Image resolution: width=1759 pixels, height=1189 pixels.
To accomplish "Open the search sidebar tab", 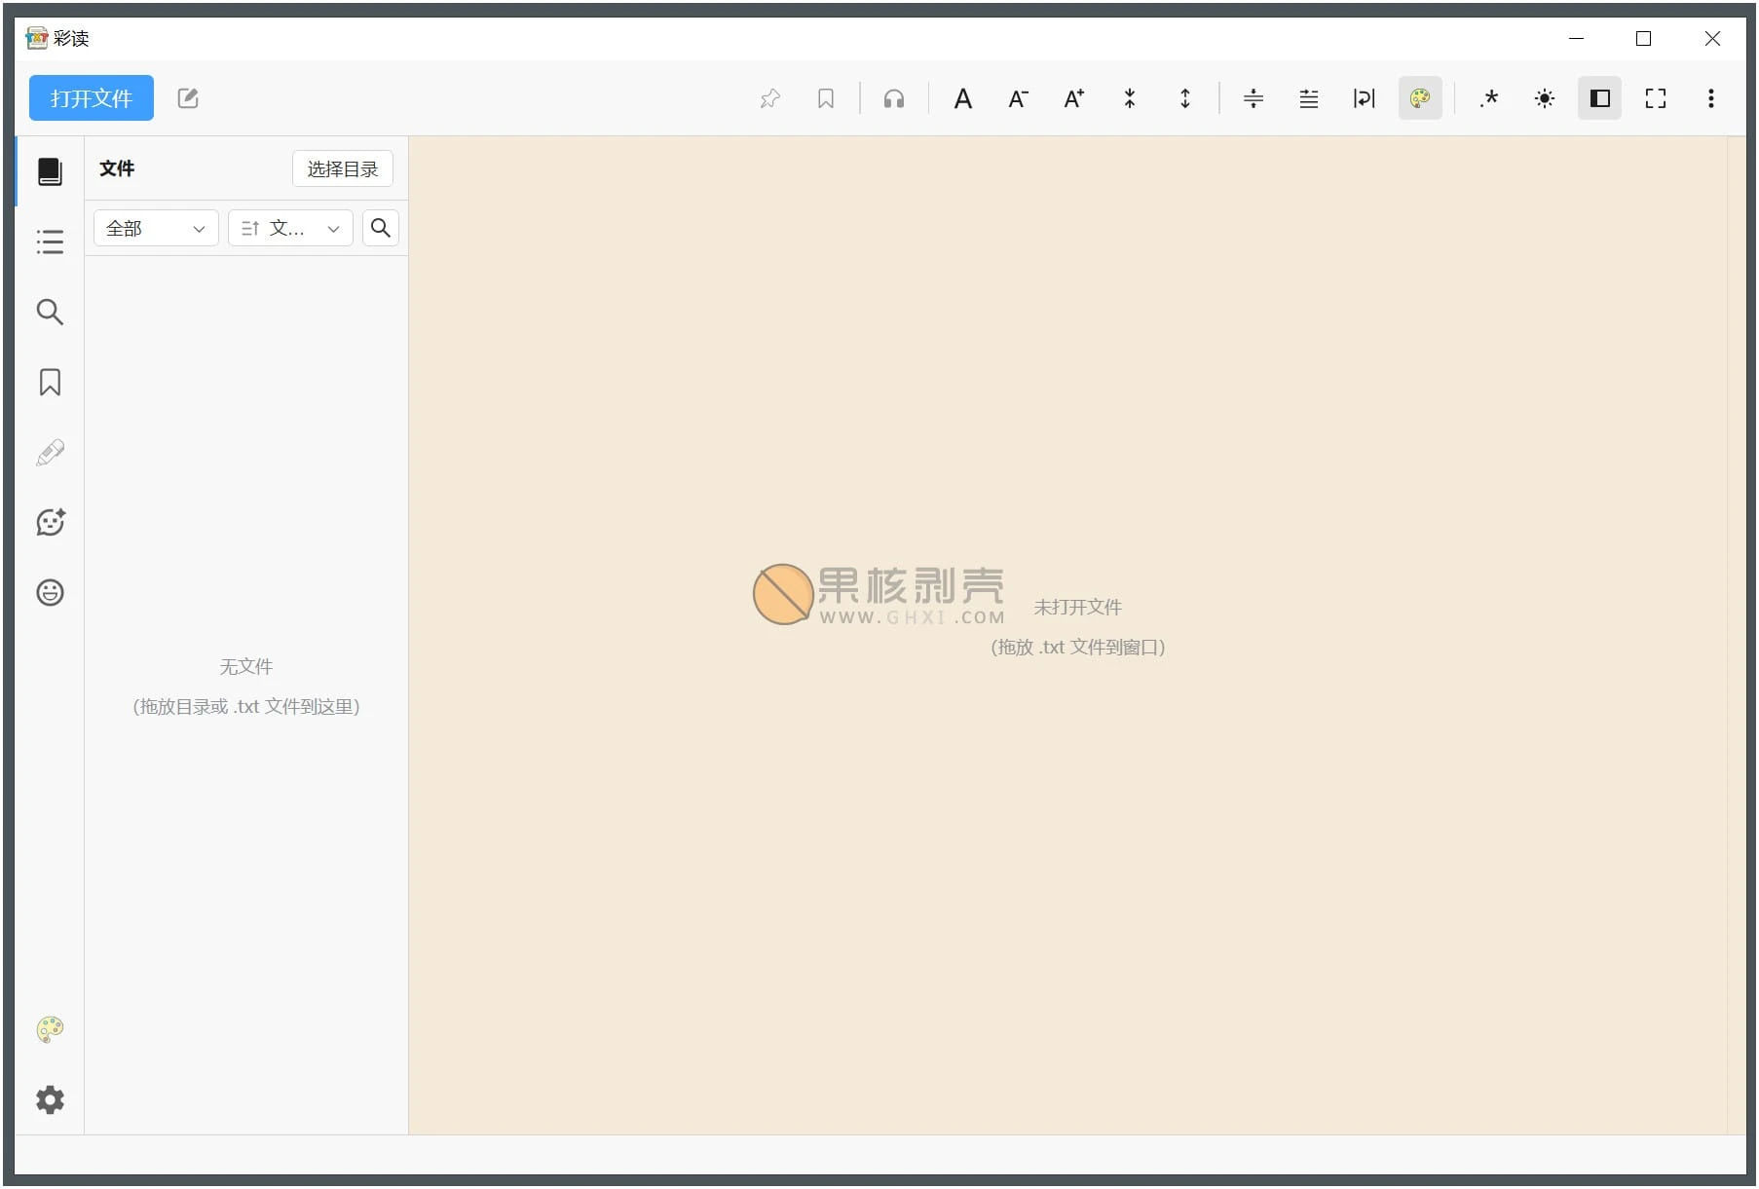I will coord(50,312).
